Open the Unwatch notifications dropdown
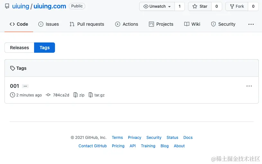Viewport: 262px width, 164px height. (157, 6)
